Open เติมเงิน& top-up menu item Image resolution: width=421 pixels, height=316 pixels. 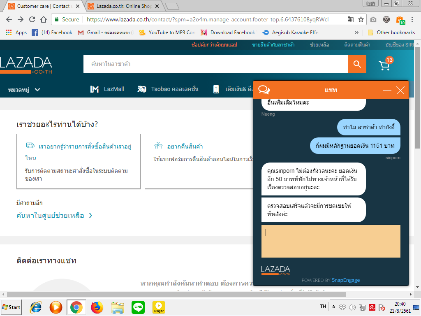233,89
